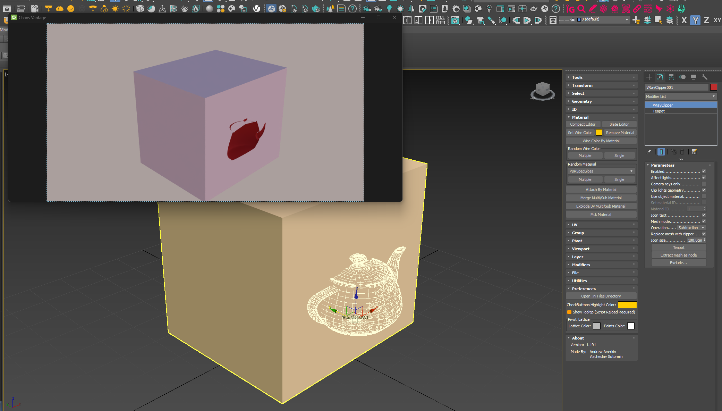Open the Operation Subtraction dropdown
722x411 pixels.
pos(691,228)
